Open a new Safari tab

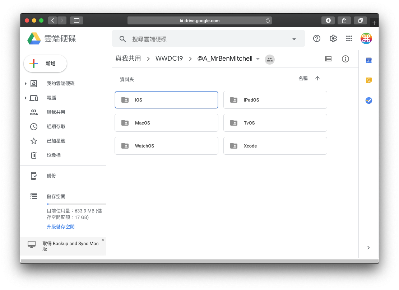click(374, 23)
